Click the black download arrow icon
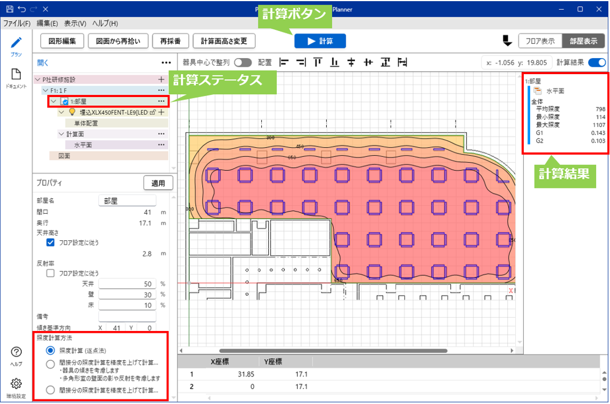The height and width of the screenshot is (404, 610). click(507, 41)
